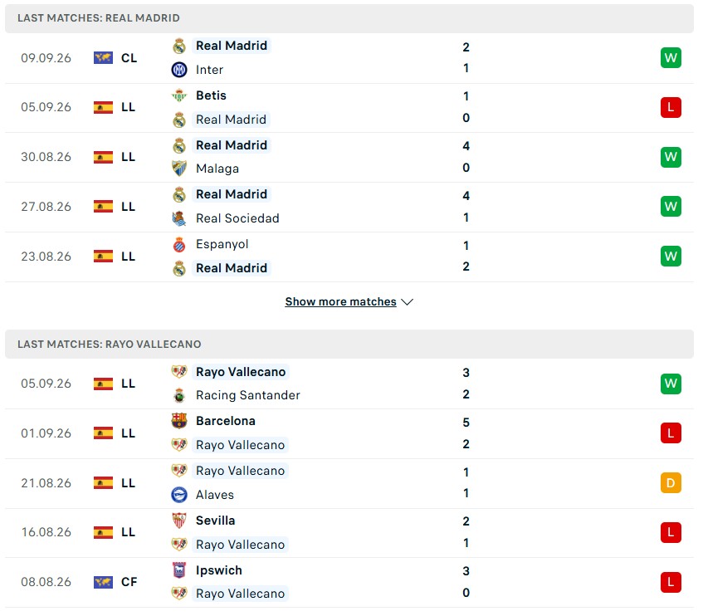Click chevron next to Show more matches

(407, 302)
